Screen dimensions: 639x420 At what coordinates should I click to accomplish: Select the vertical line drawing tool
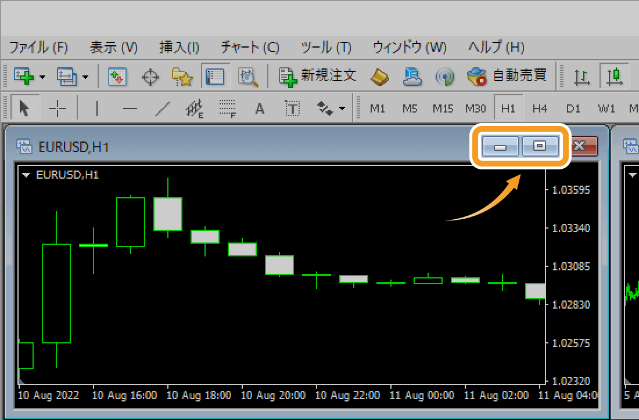tap(97, 108)
